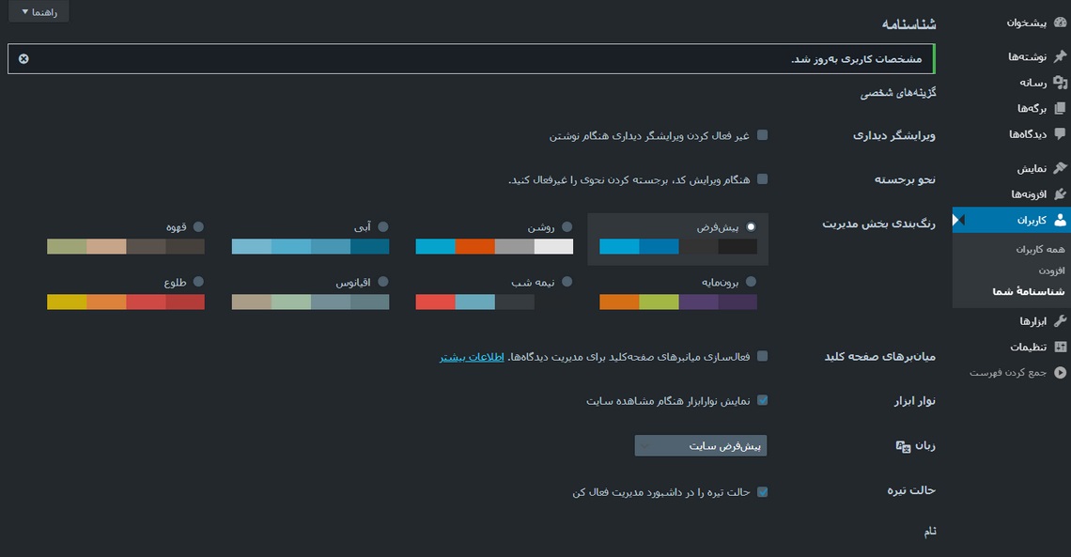Click the Pages (برگه‌ها) icon
This screenshot has width=1071, height=557.
click(x=1060, y=108)
